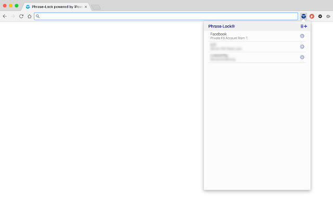Close the Phrase-Lock browser tab
This screenshot has width=333, height=208.
point(86,7)
